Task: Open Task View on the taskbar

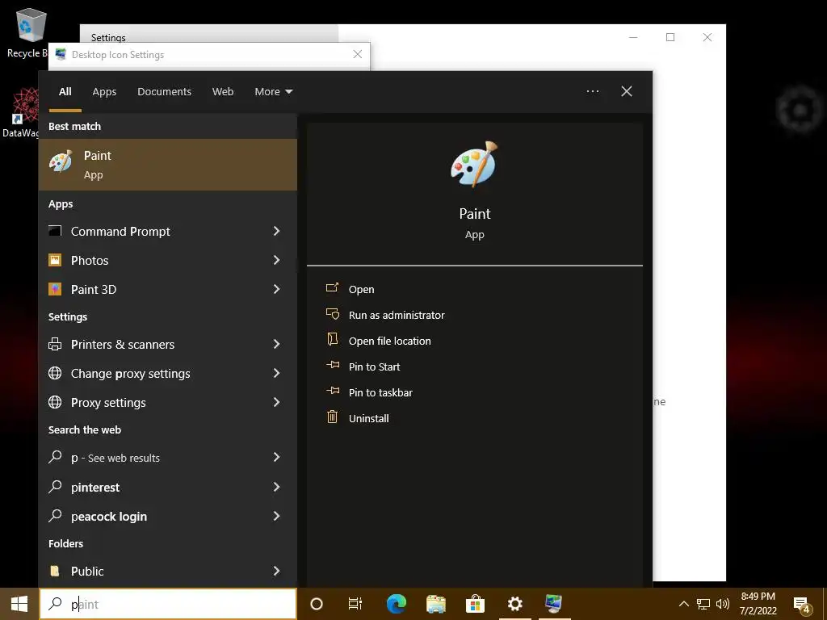Action: (355, 604)
